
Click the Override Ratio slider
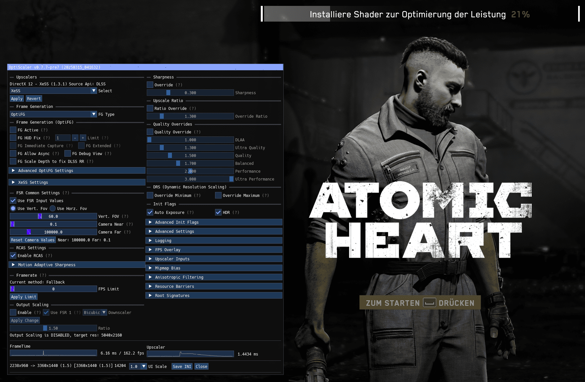click(190, 116)
